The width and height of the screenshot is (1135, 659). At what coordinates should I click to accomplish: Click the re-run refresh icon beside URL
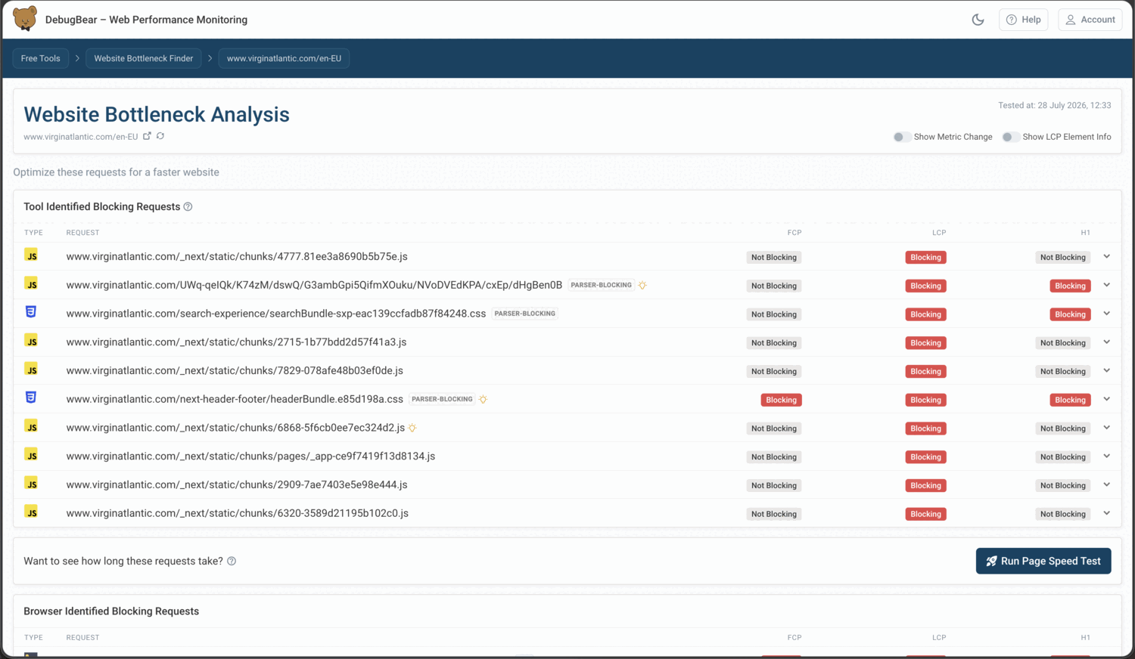160,136
